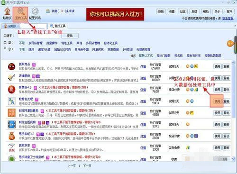
Task: Open 详情 link for 抓取商品
Action: pyautogui.click(x=143, y=67)
